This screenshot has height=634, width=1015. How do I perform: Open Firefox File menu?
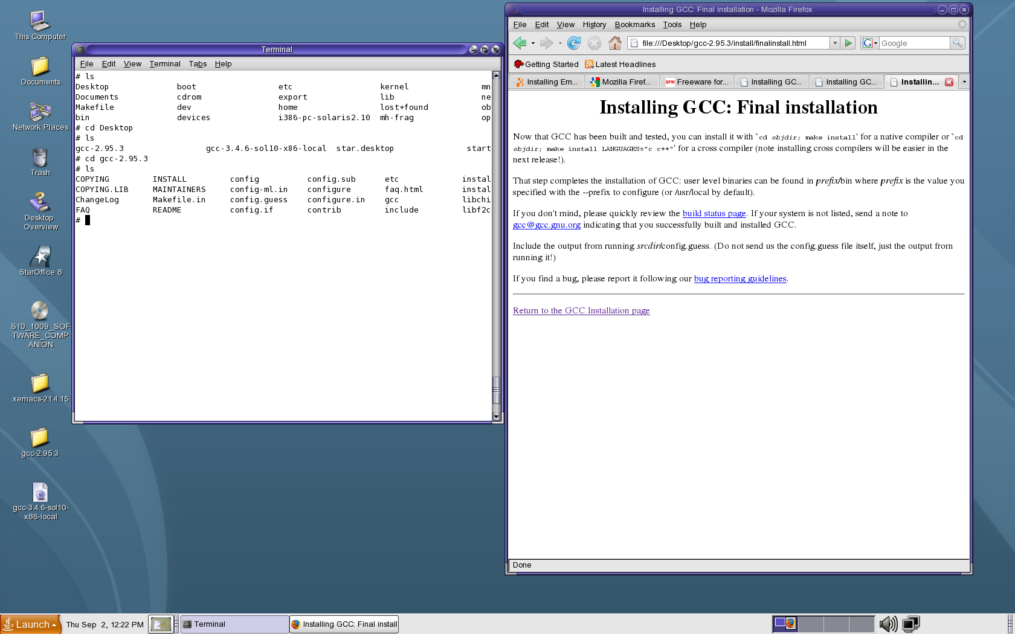point(520,25)
